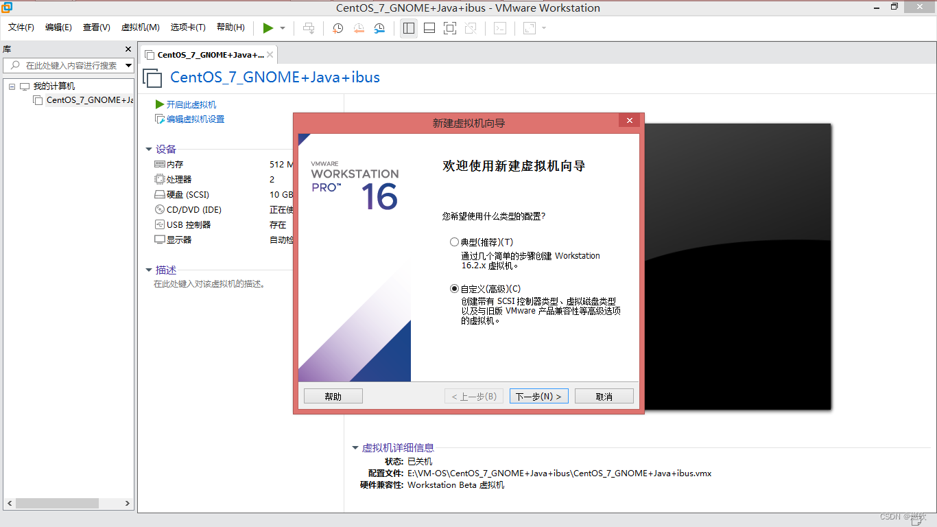Open the snapshot manager icon with wrench
937x527 pixels.
click(378, 28)
